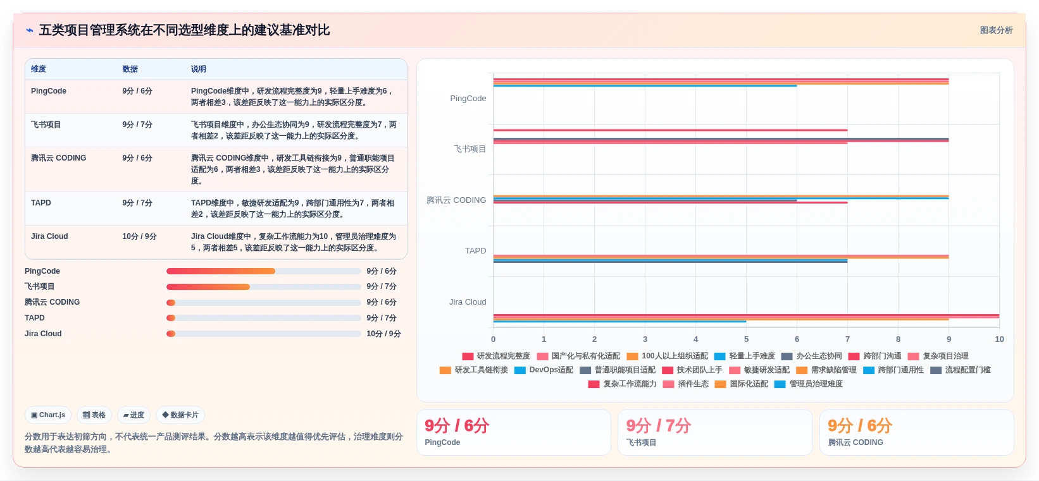Hide 管理员治理难度 dataset in legend
1039x481 pixels.
[x=809, y=384]
